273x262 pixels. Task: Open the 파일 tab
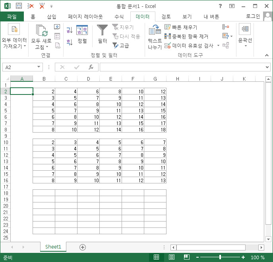pos(12,17)
